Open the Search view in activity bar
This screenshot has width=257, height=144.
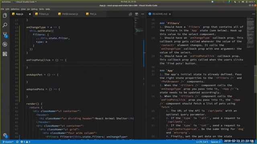(x=5, y=25)
